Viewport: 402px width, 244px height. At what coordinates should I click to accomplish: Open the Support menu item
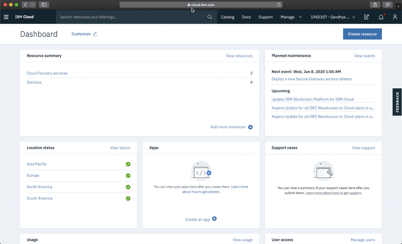(265, 17)
